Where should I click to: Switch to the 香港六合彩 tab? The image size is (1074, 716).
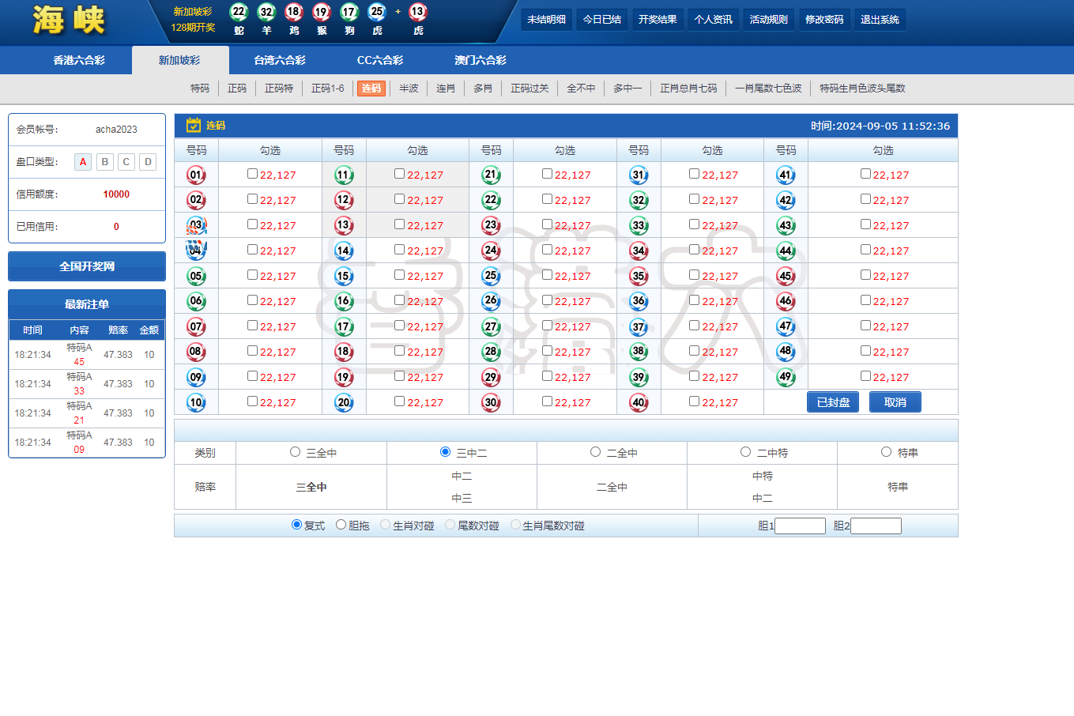coord(79,60)
